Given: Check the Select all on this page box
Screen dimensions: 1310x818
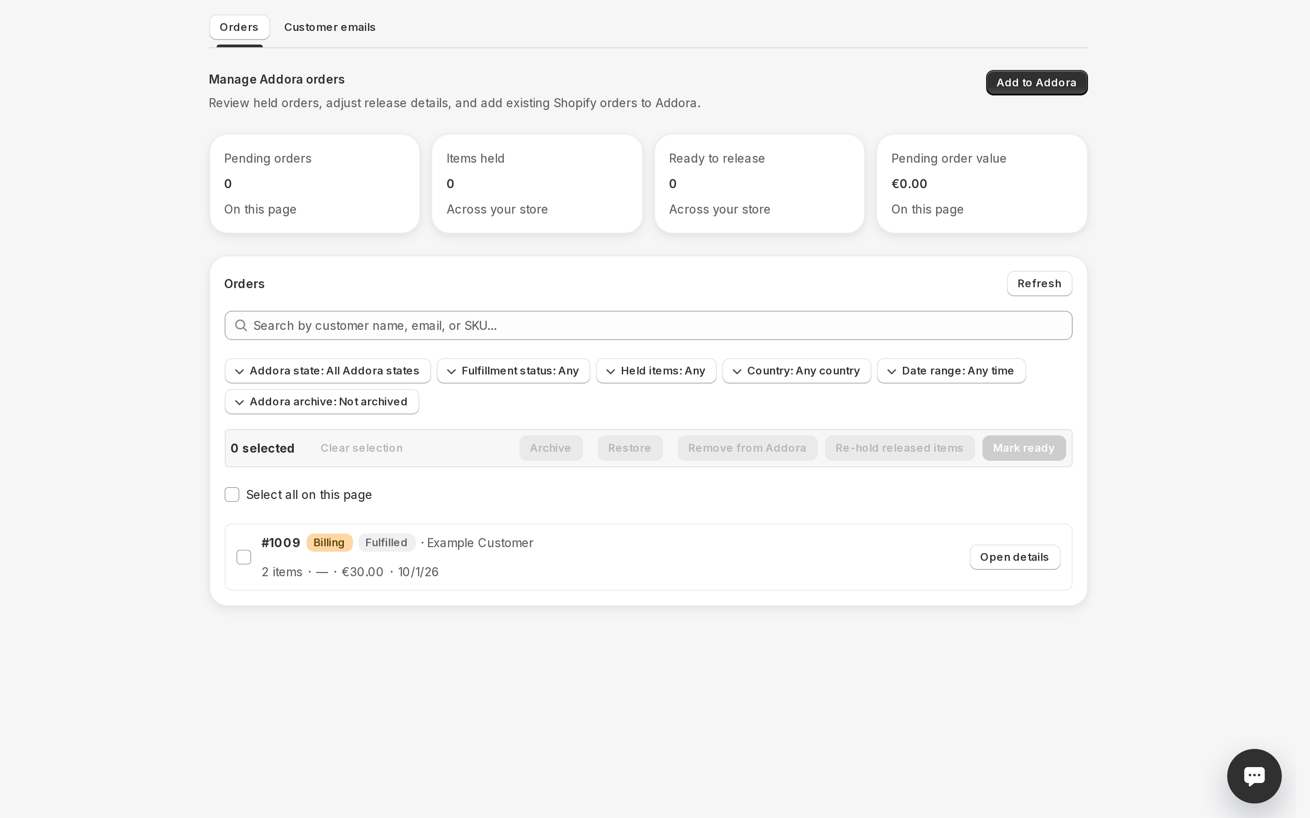Looking at the screenshot, I should pos(232,494).
